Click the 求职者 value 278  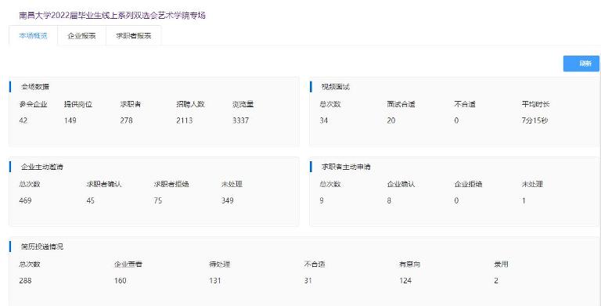coord(127,121)
